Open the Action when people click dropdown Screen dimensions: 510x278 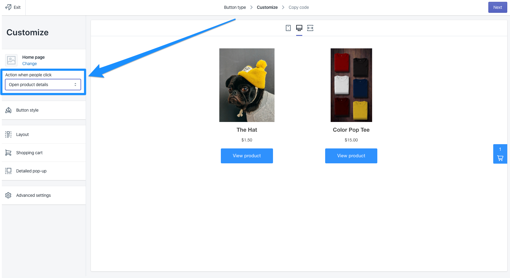[43, 85]
